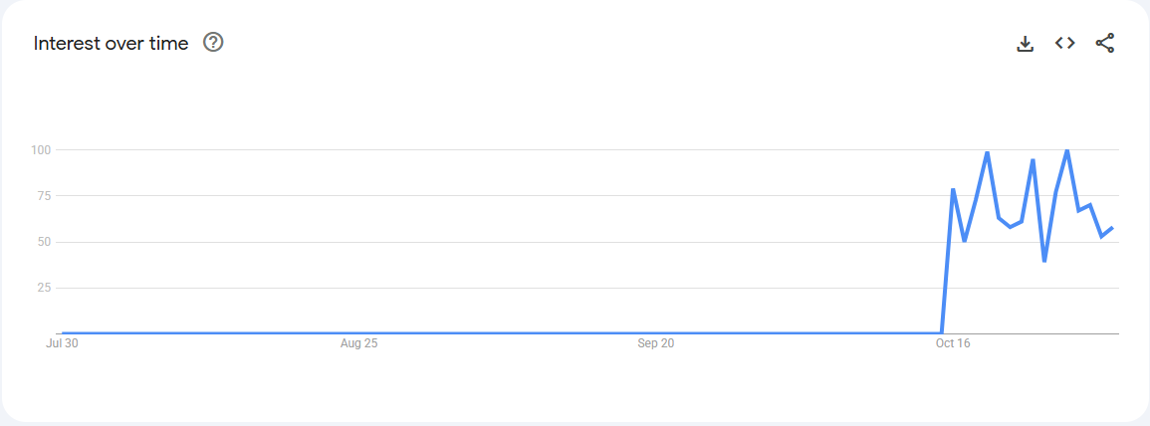Viewport: 1150px width, 426px height.
Task: Click the Jul 30 date label
Action: click(x=62, y=344)
